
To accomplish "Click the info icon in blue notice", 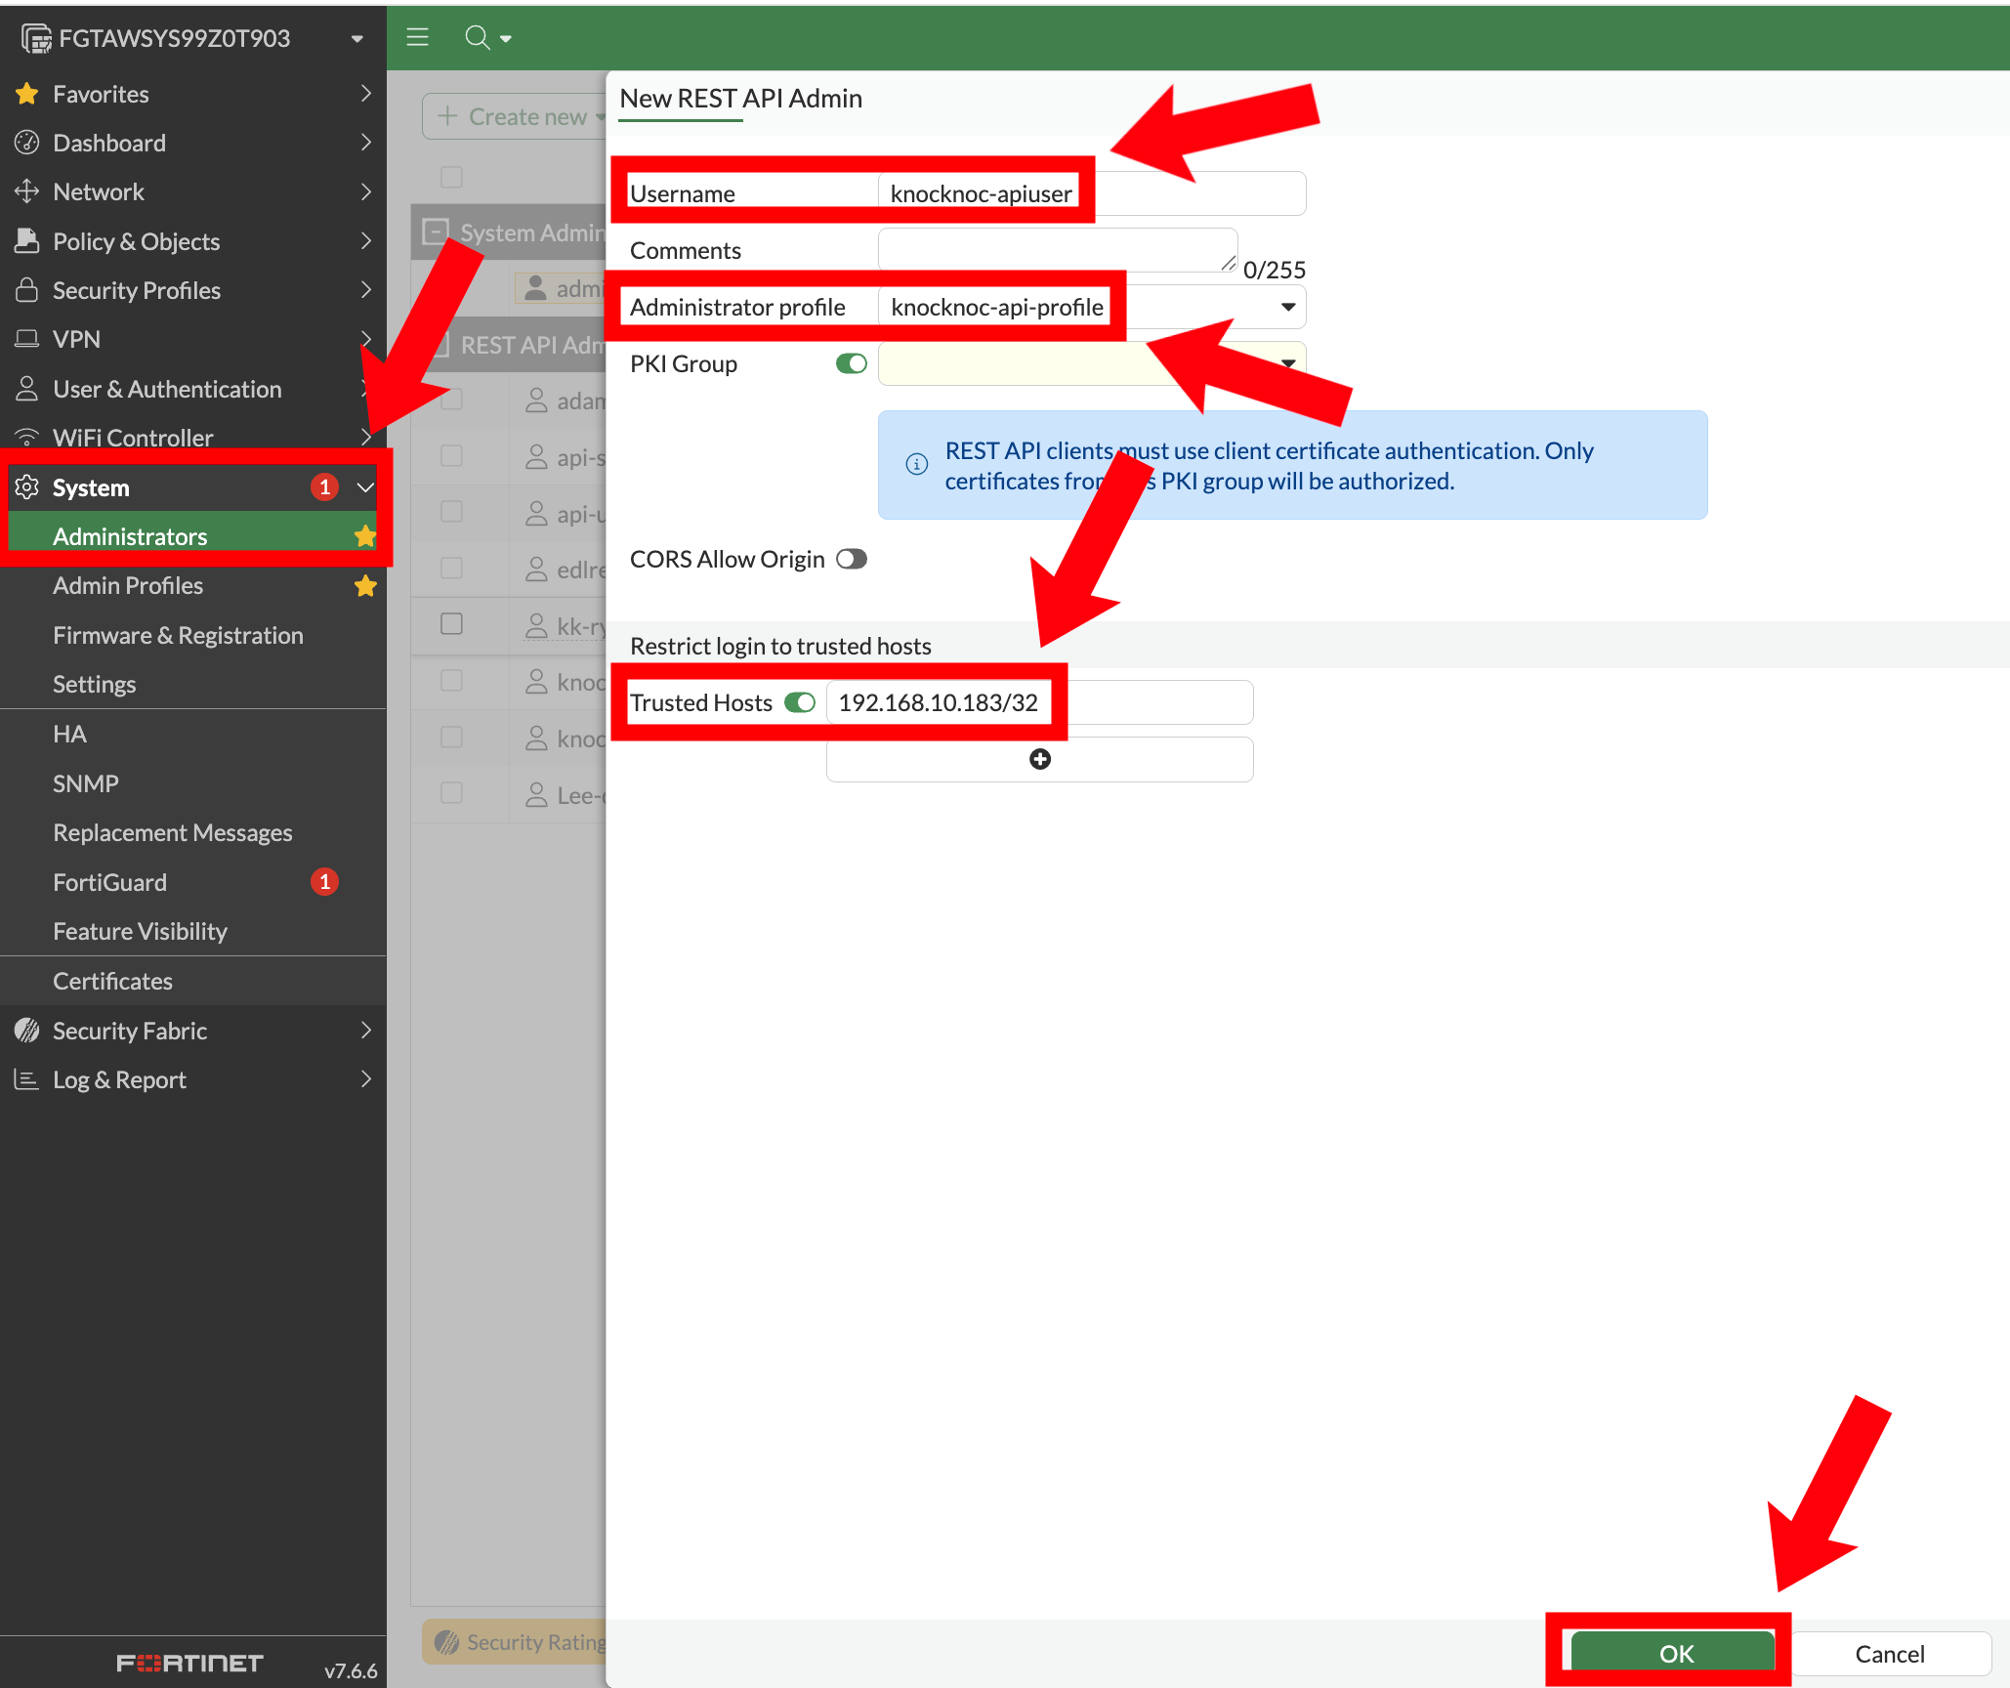I will [x=916, y=464].
